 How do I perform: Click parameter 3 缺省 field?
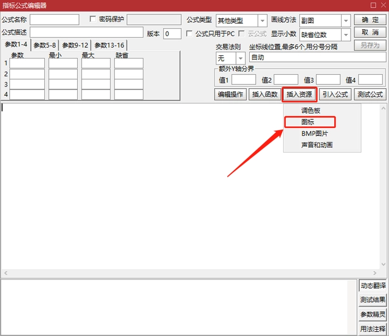[x=128, y=85]
